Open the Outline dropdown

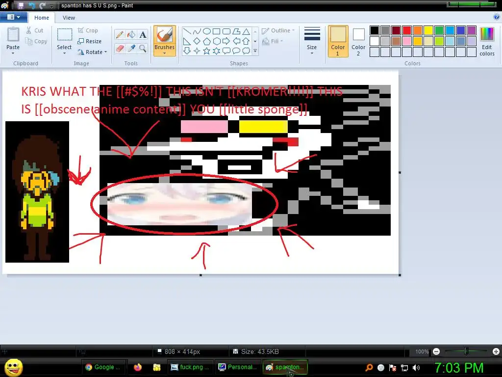[x=278, y=30]
